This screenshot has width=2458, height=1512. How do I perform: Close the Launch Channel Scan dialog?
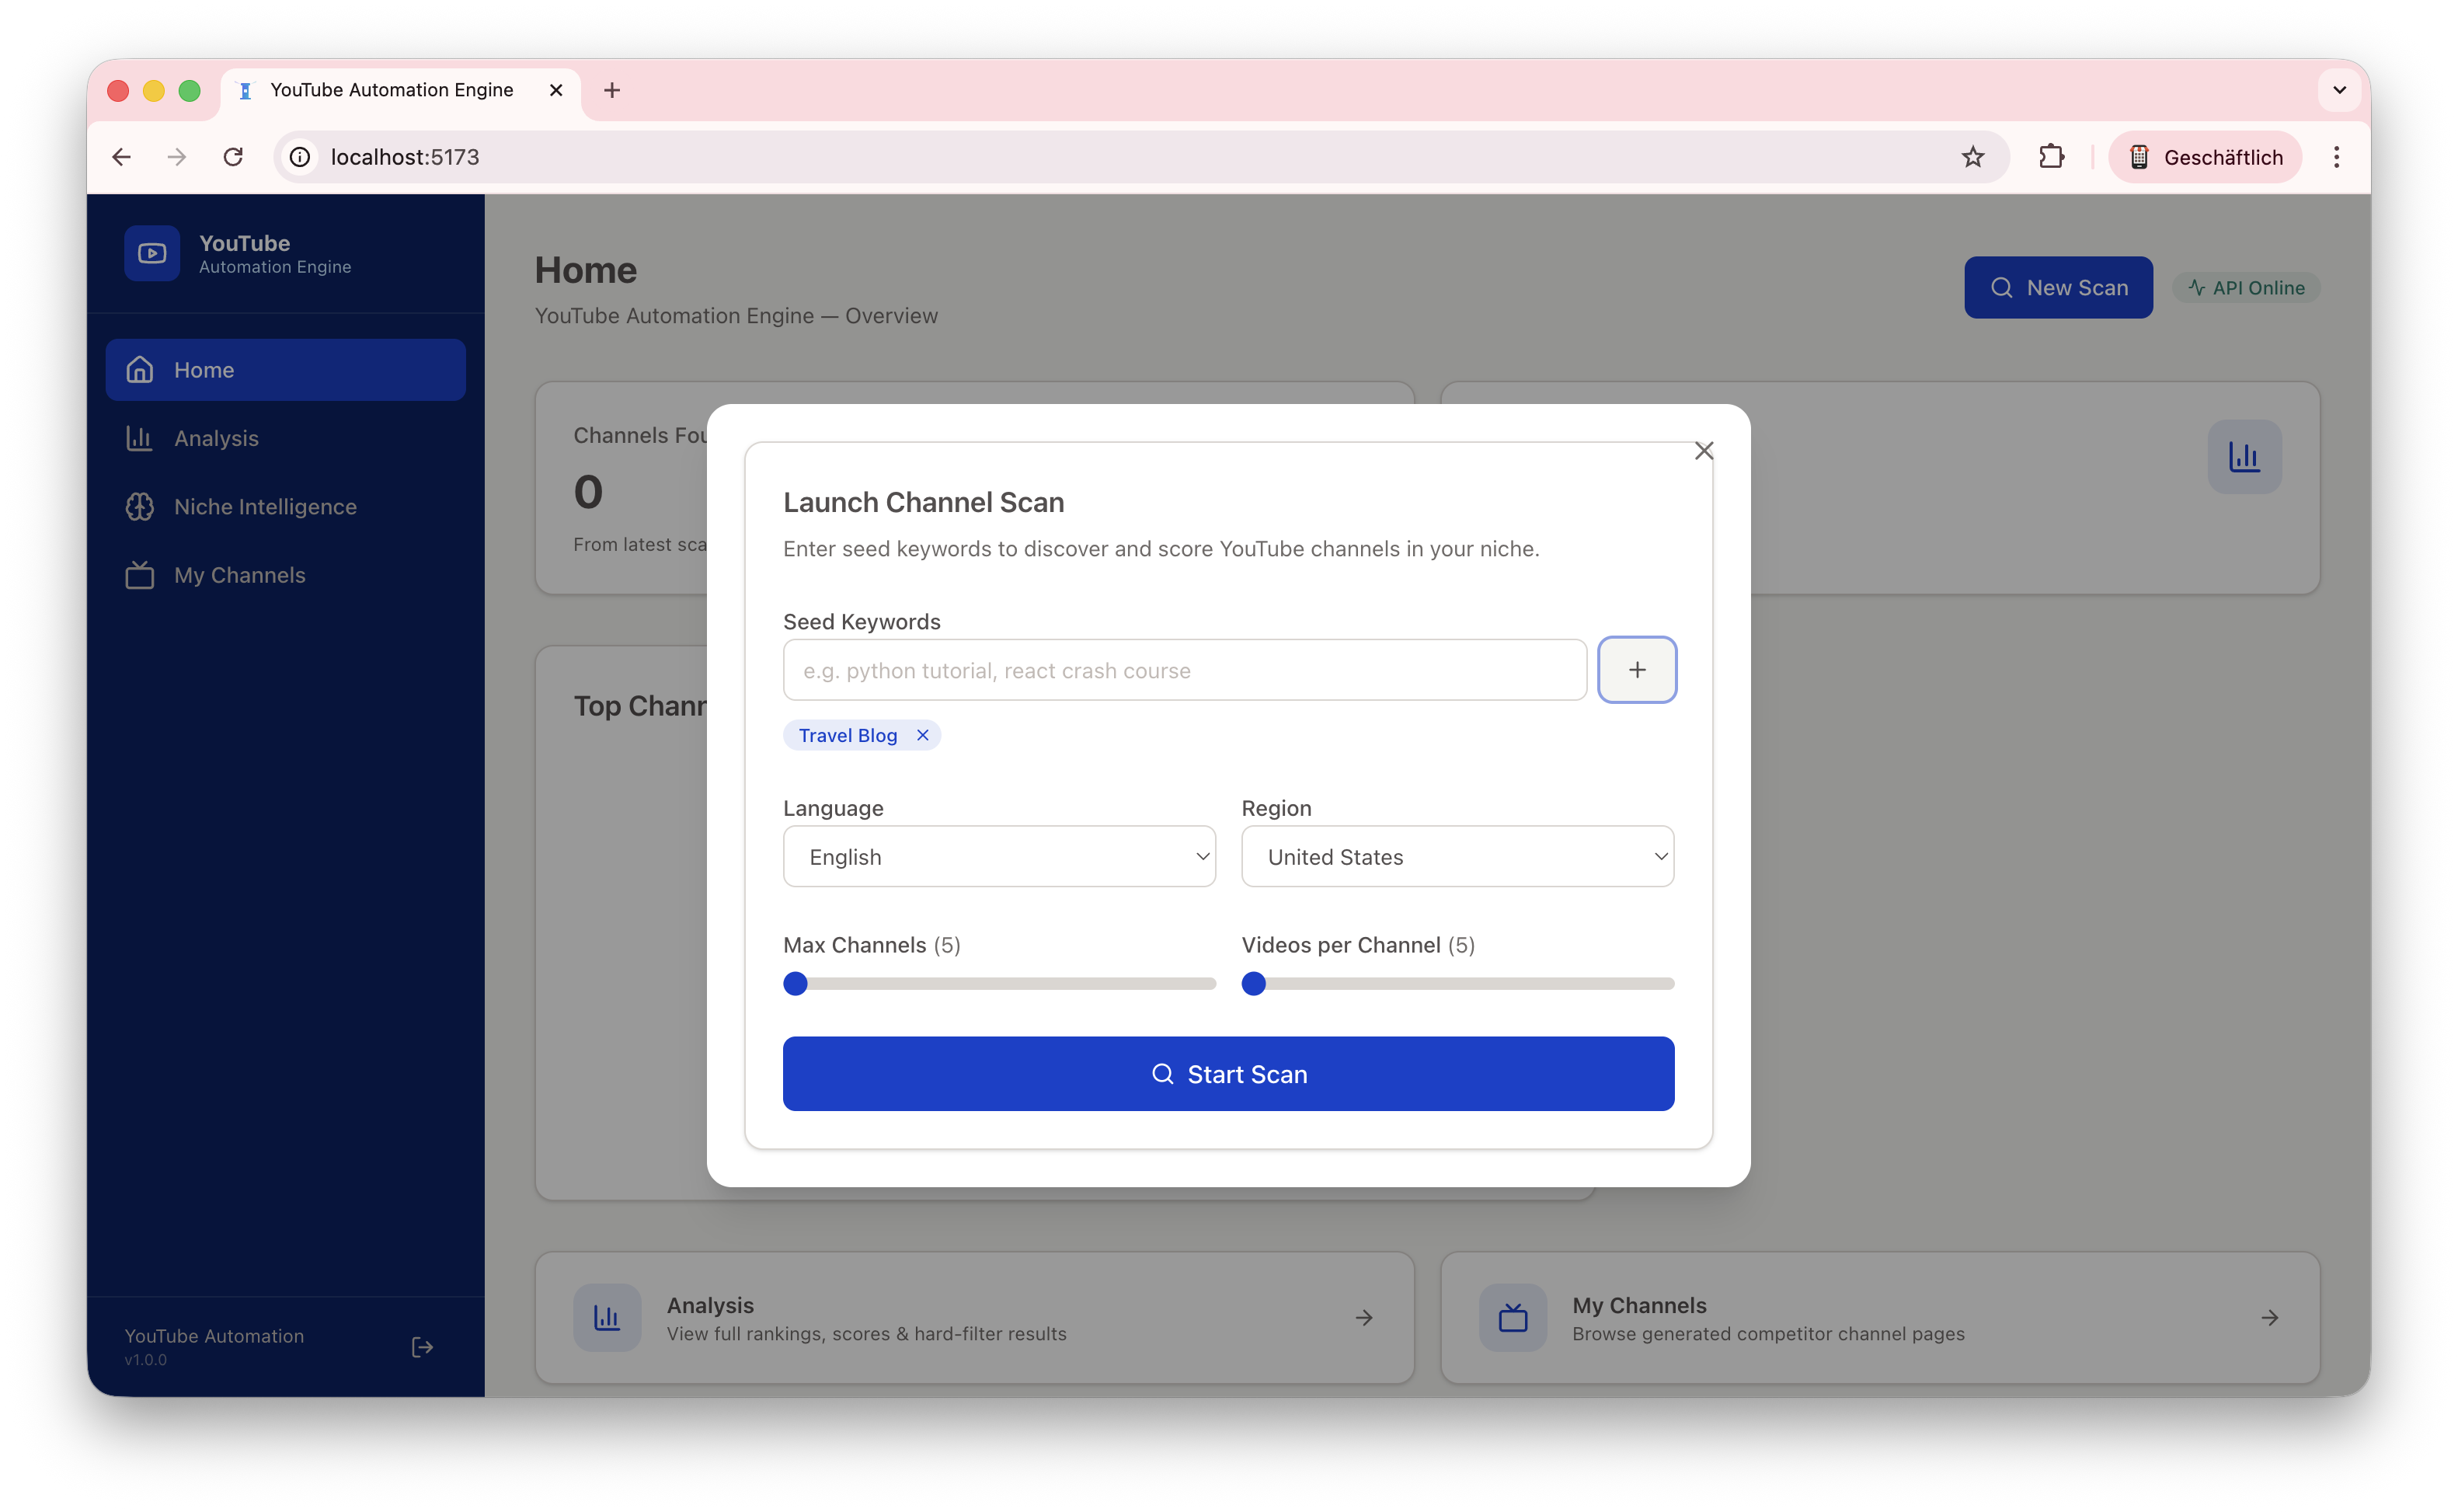click(1704, 451)
